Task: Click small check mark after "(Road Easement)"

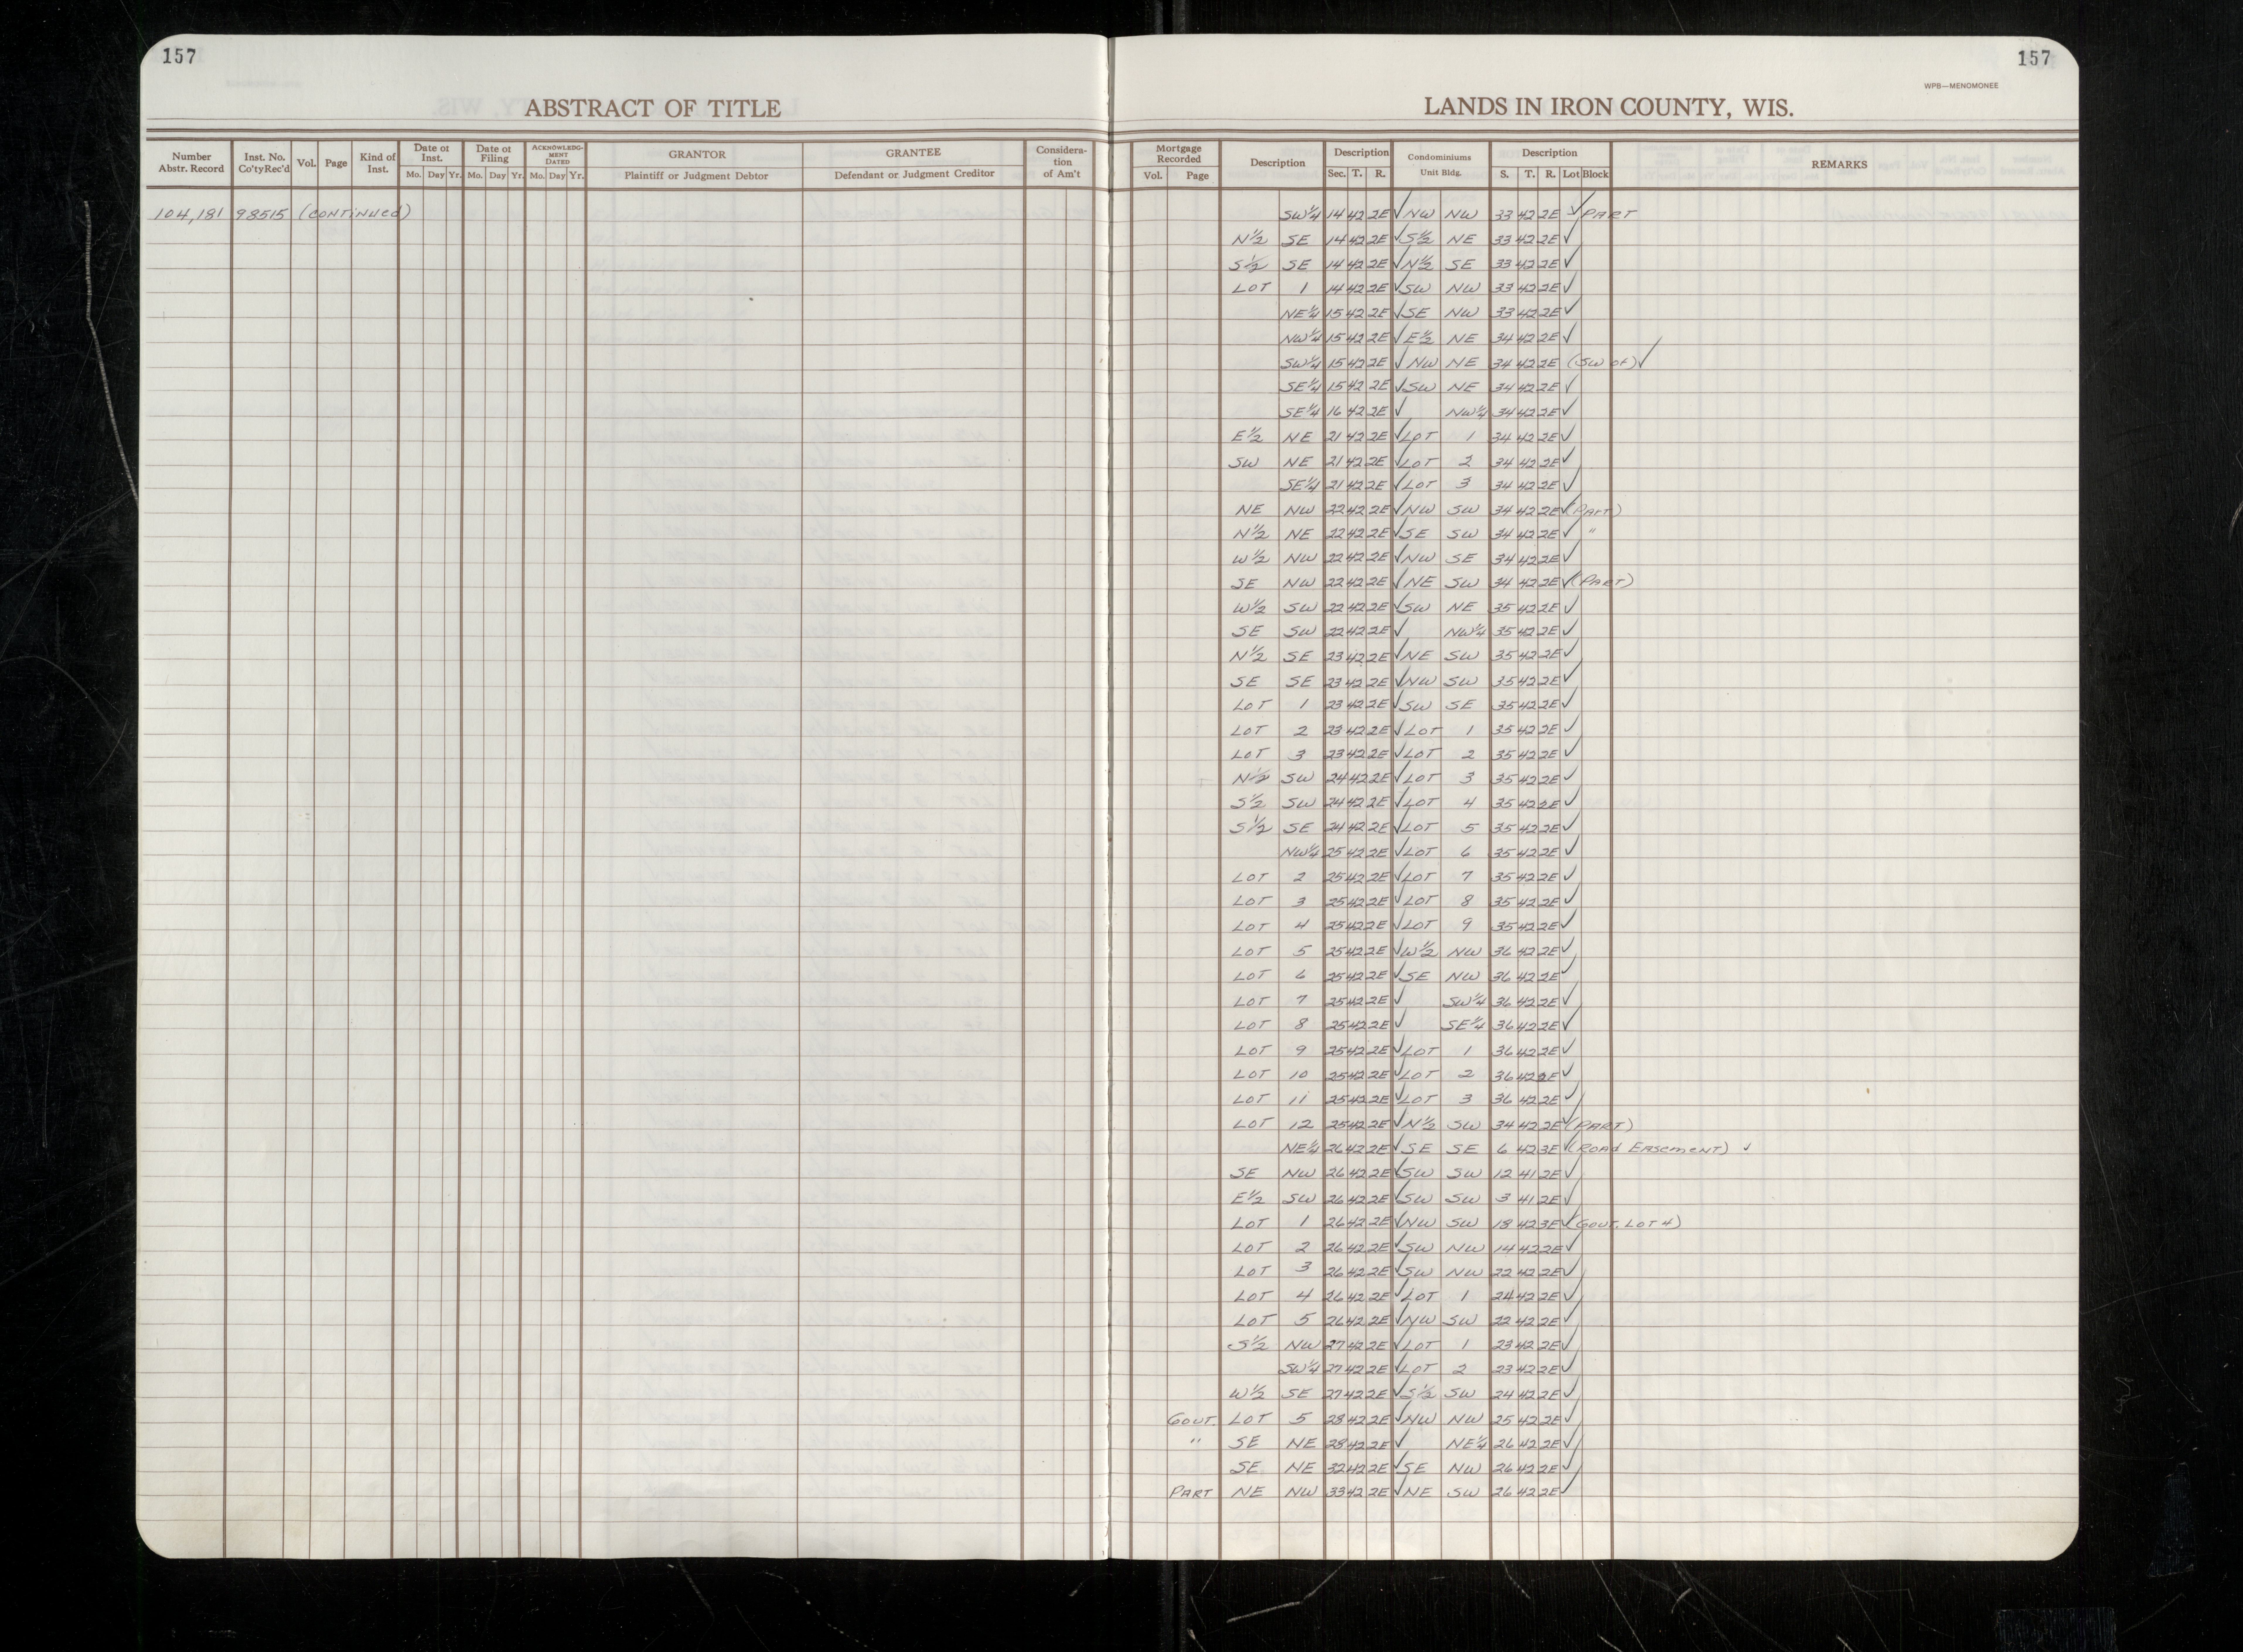Action: [x=1747, y=1147]
